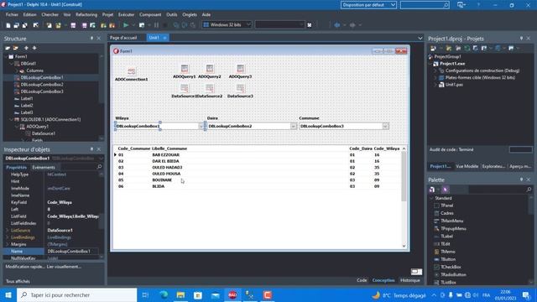This screenshot has width=537, height=302.
Task: Expand the ListSource property in inspector
Action: click(8, 231)
